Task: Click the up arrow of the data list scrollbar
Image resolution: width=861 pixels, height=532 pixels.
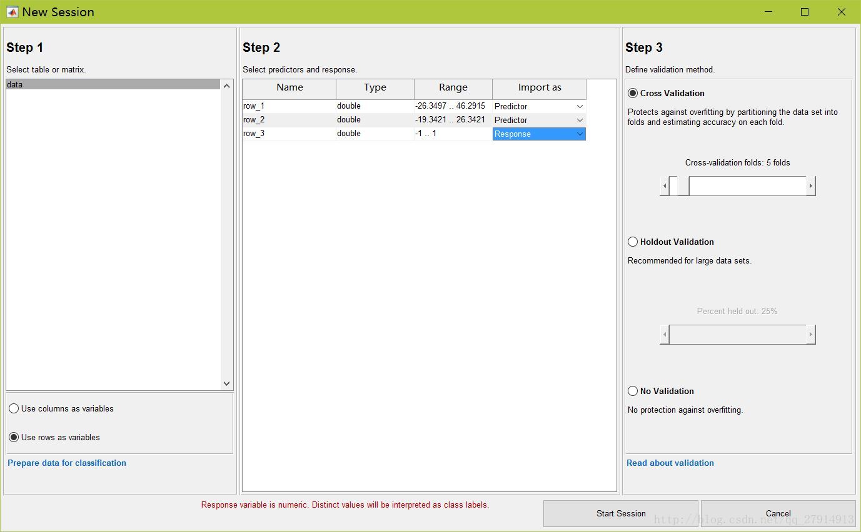Action: [x=226, y=86]
